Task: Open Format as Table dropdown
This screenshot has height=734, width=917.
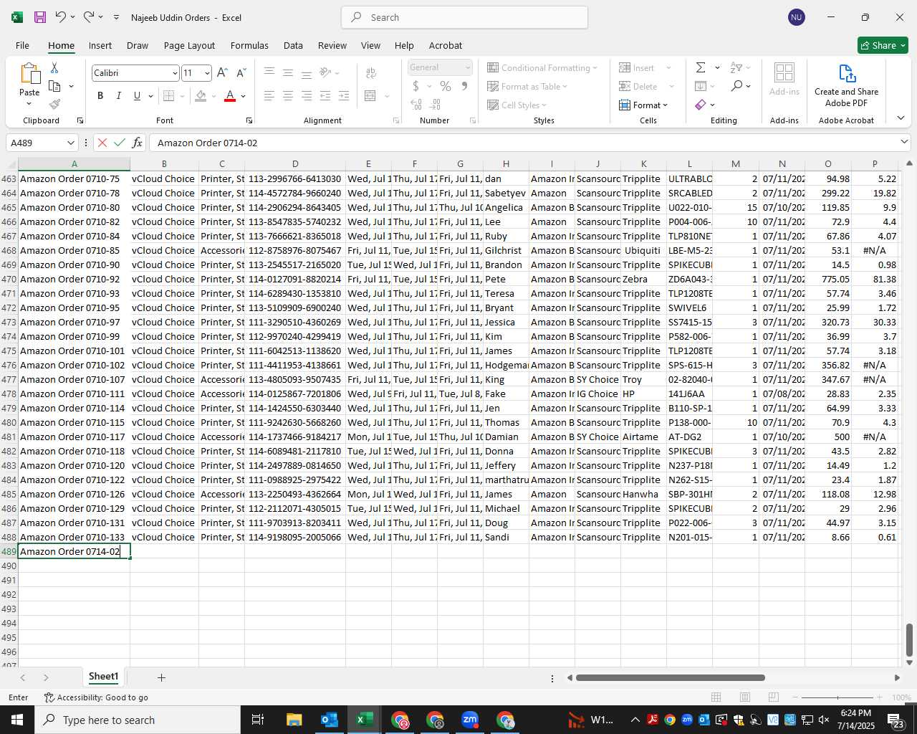Action: [527, 86]
